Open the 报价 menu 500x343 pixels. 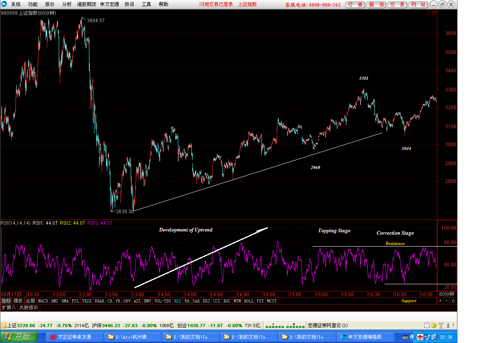(x=50, y=4)
